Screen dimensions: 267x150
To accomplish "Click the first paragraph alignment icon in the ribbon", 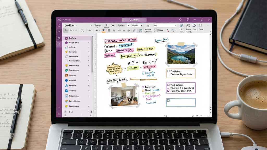I will 109,30.
